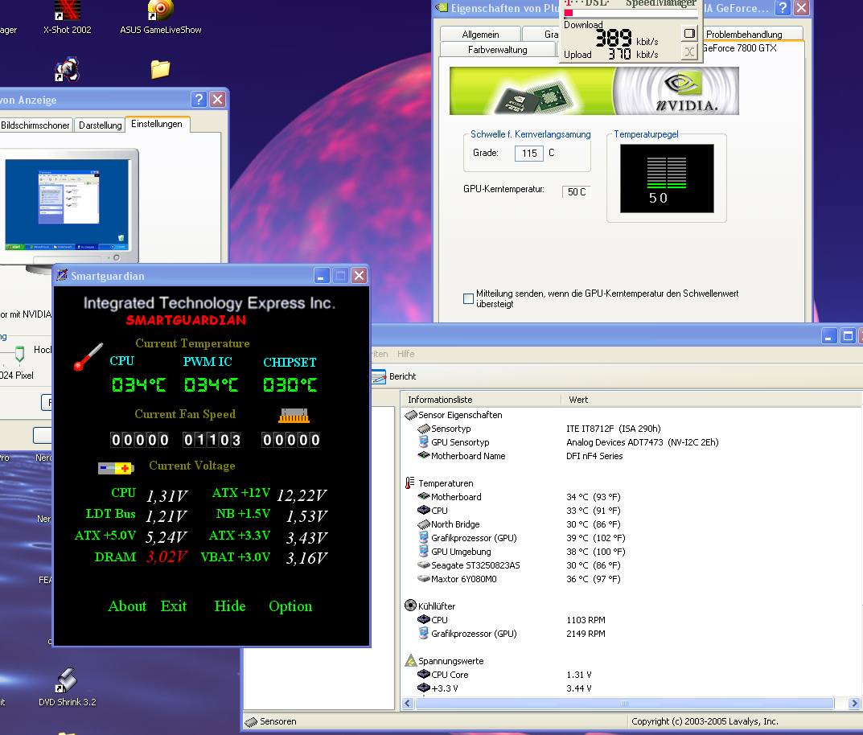Enable Mitteilung senden GPU-Kerntemperatur checkbox
The image size is (863, 735).
tap(468, 298)
